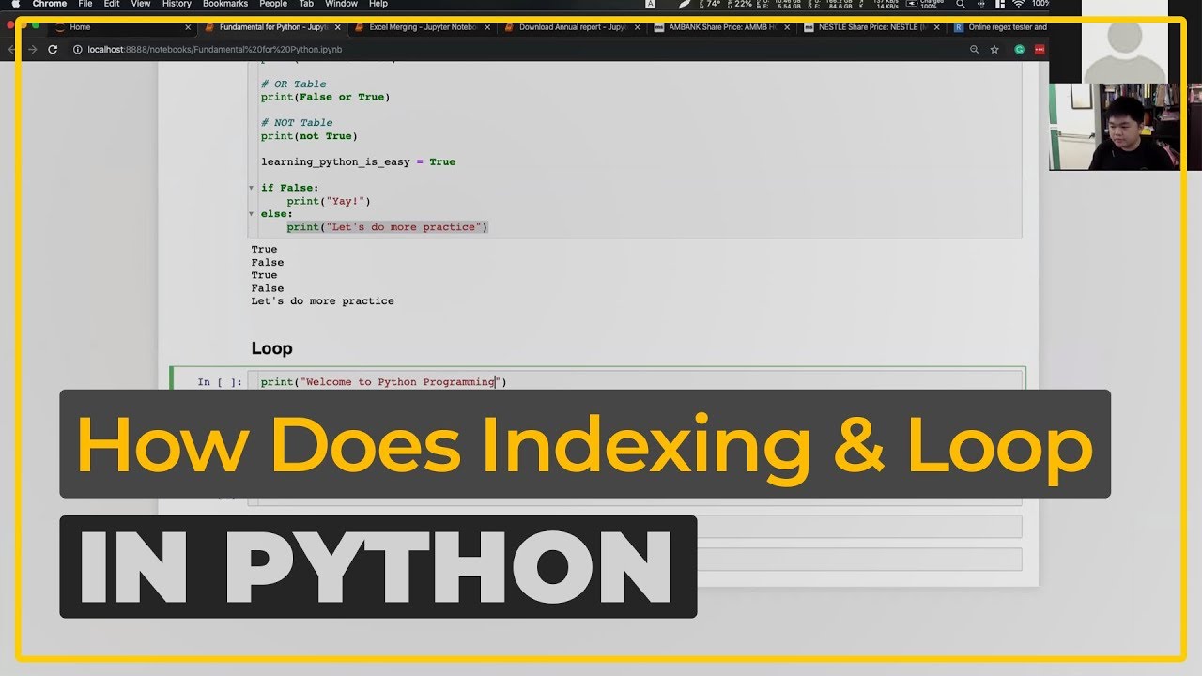
Task: Click the Forward navigation arrow
Action: pyautogui.click(x=32, y=49)
